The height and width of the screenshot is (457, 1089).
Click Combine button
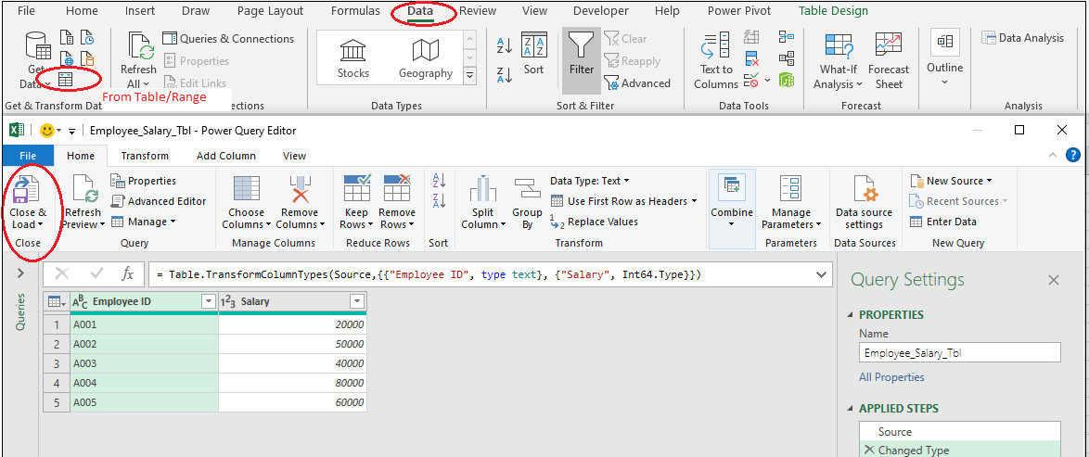(x=731, y=201)
